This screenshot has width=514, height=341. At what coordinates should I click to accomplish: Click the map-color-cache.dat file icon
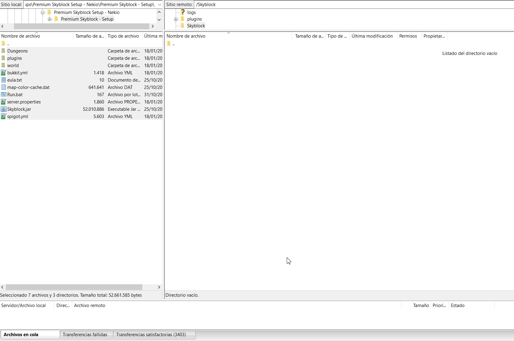tap(4, 87)
